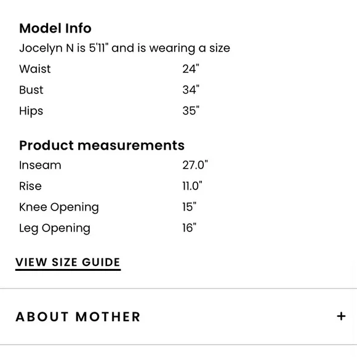
Task: Click the 35" hips value
Action: (x=191, y=111)
